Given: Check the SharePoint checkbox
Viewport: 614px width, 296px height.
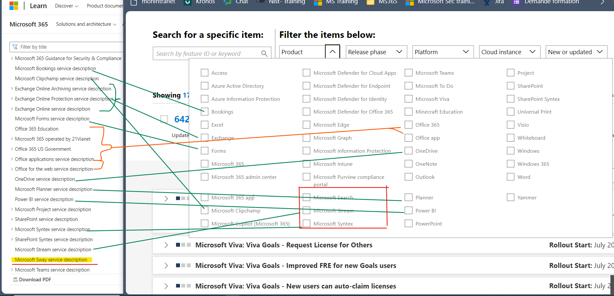Looking at the screenshot, I should coord(510,86).
